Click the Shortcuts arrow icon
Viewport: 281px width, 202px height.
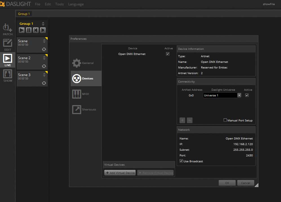tap(77, 109)
